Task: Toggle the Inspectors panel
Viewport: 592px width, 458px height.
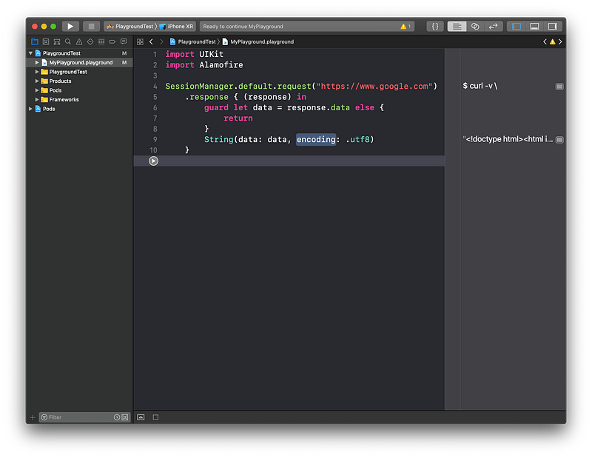Action: (552, 27)
